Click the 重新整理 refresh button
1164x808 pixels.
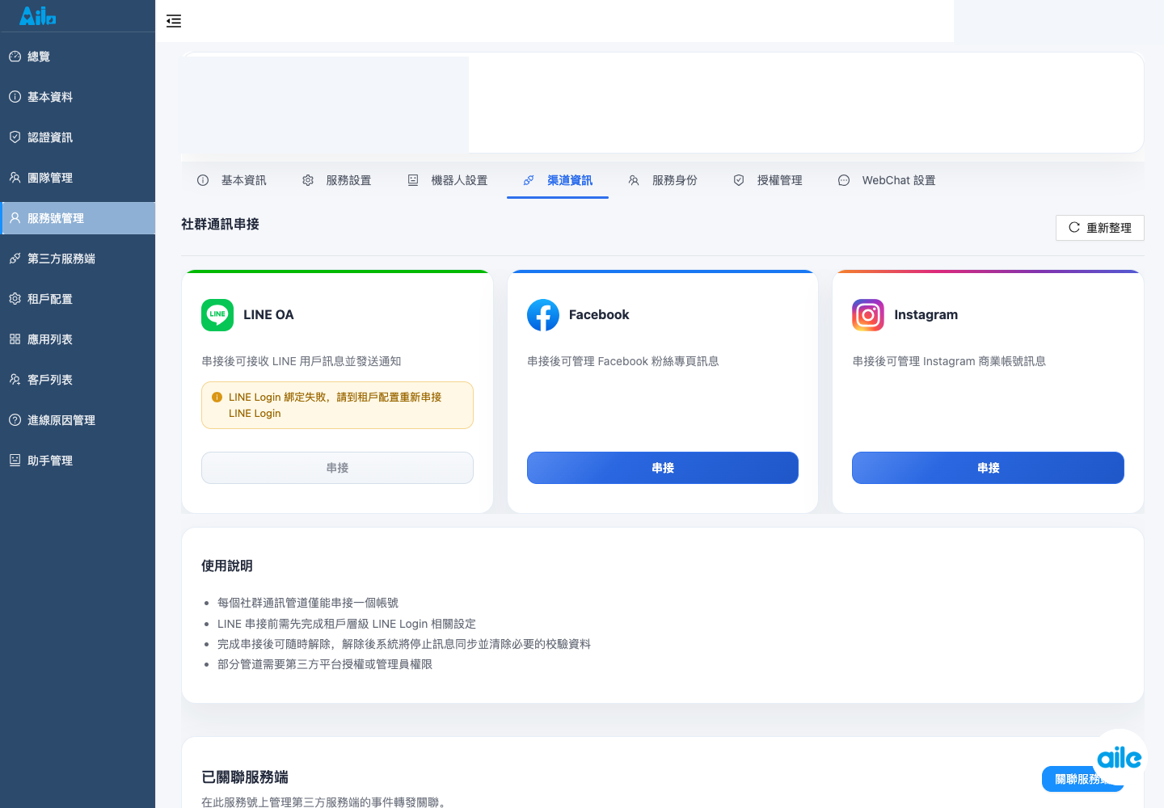click(x=1099, y=228)
